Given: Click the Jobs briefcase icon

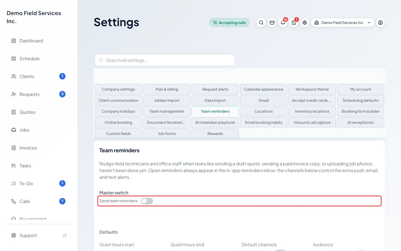Looking at the screenshot, I should pos(14,130).
